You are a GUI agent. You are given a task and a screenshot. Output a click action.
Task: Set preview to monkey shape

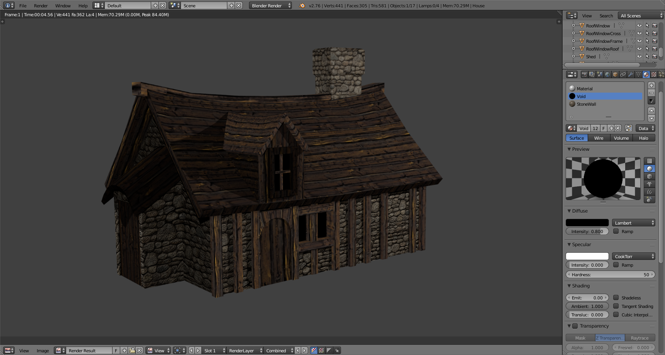point(650,184)
